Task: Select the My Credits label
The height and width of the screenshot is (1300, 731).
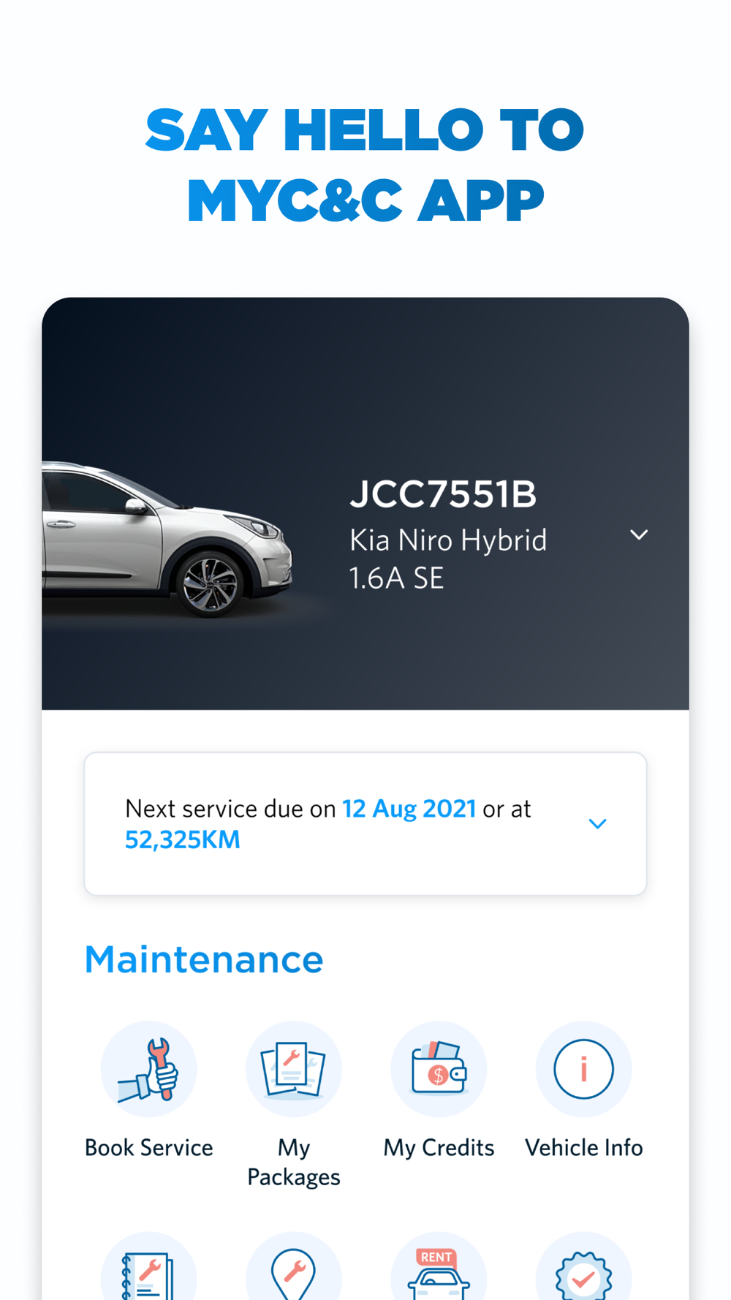Action: coord(439,1148)
